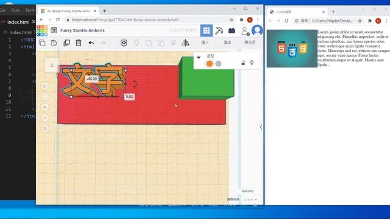
Task: Open the snap grid dropdown
Action: coord(250,200)
